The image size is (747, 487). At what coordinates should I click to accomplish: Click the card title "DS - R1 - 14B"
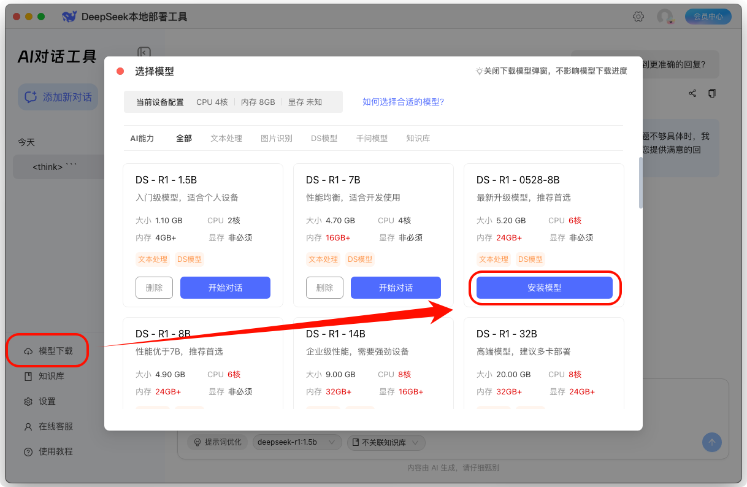coord(335,334)
